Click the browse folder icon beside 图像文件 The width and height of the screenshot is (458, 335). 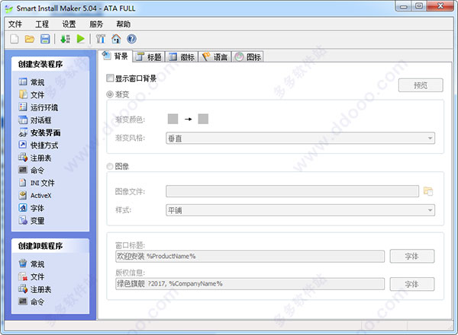pos(428,191)
